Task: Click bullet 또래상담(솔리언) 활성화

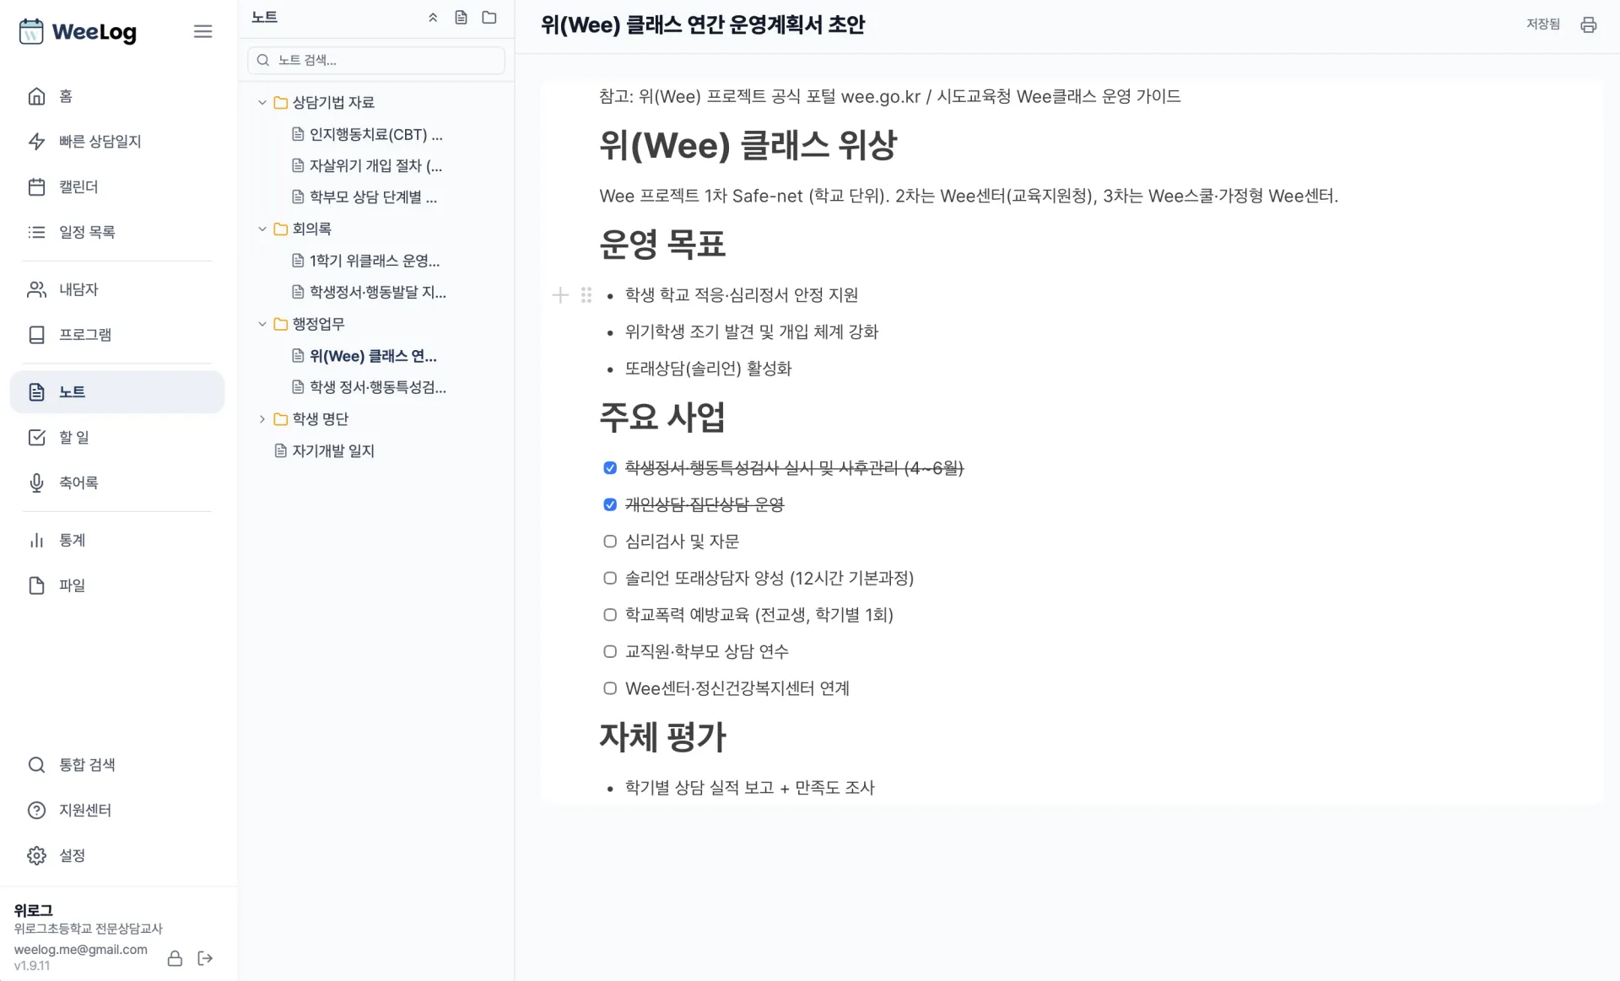Action: [x=709, y=369]
